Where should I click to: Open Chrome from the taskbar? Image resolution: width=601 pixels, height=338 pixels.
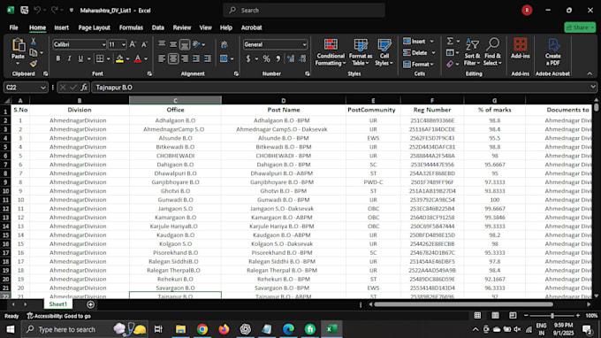[202, 329]
